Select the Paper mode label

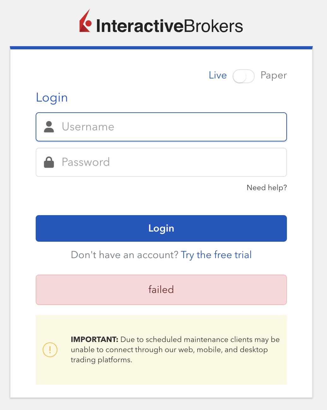pos(274,75)
